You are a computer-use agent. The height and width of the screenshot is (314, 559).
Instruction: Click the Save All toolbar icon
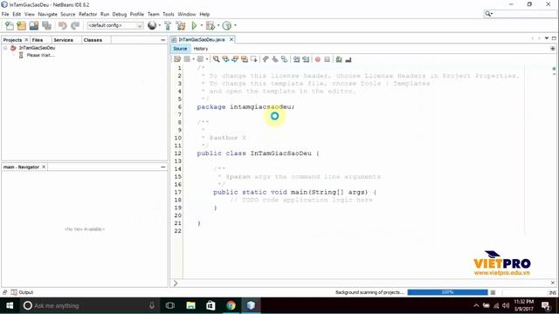(46, 25)
